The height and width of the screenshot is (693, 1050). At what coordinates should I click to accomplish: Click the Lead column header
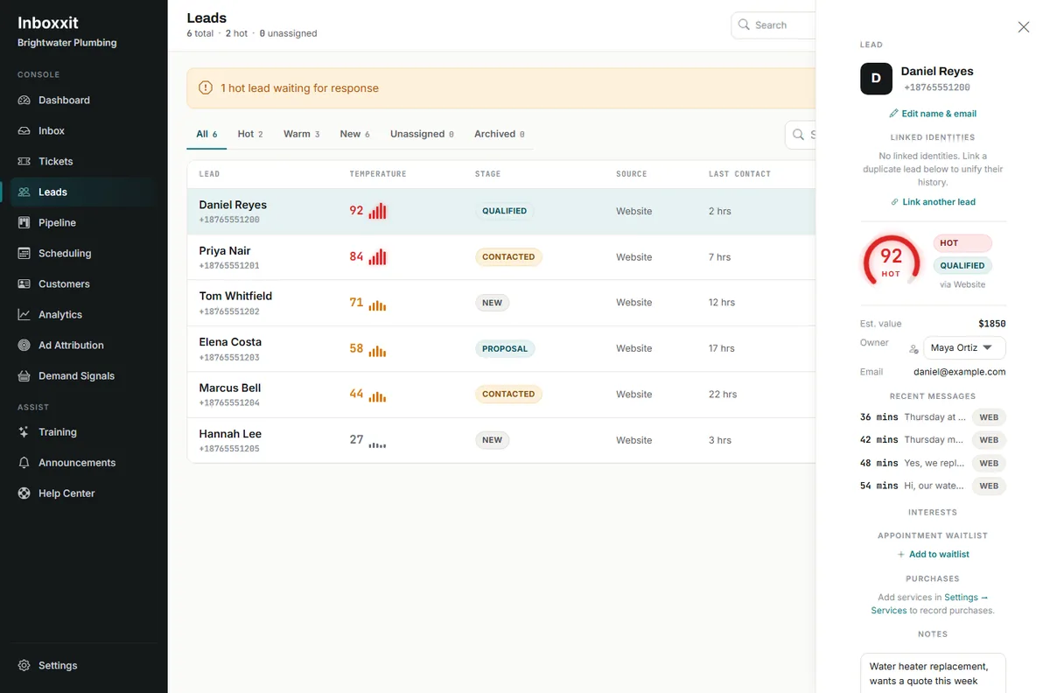click(209, 174)
